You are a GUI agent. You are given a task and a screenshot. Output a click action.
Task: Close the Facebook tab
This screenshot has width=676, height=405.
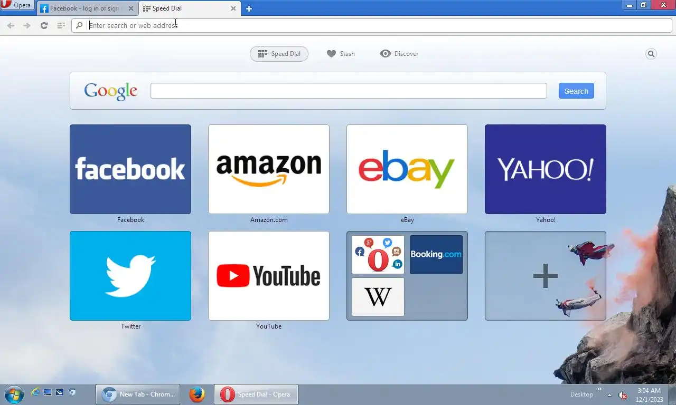[x=131, y=8]
